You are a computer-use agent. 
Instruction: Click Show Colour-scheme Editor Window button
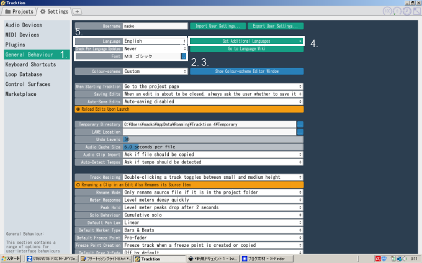[246, 71]
